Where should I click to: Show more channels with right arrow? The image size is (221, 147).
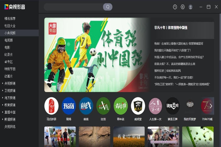(x=211, y=106)
